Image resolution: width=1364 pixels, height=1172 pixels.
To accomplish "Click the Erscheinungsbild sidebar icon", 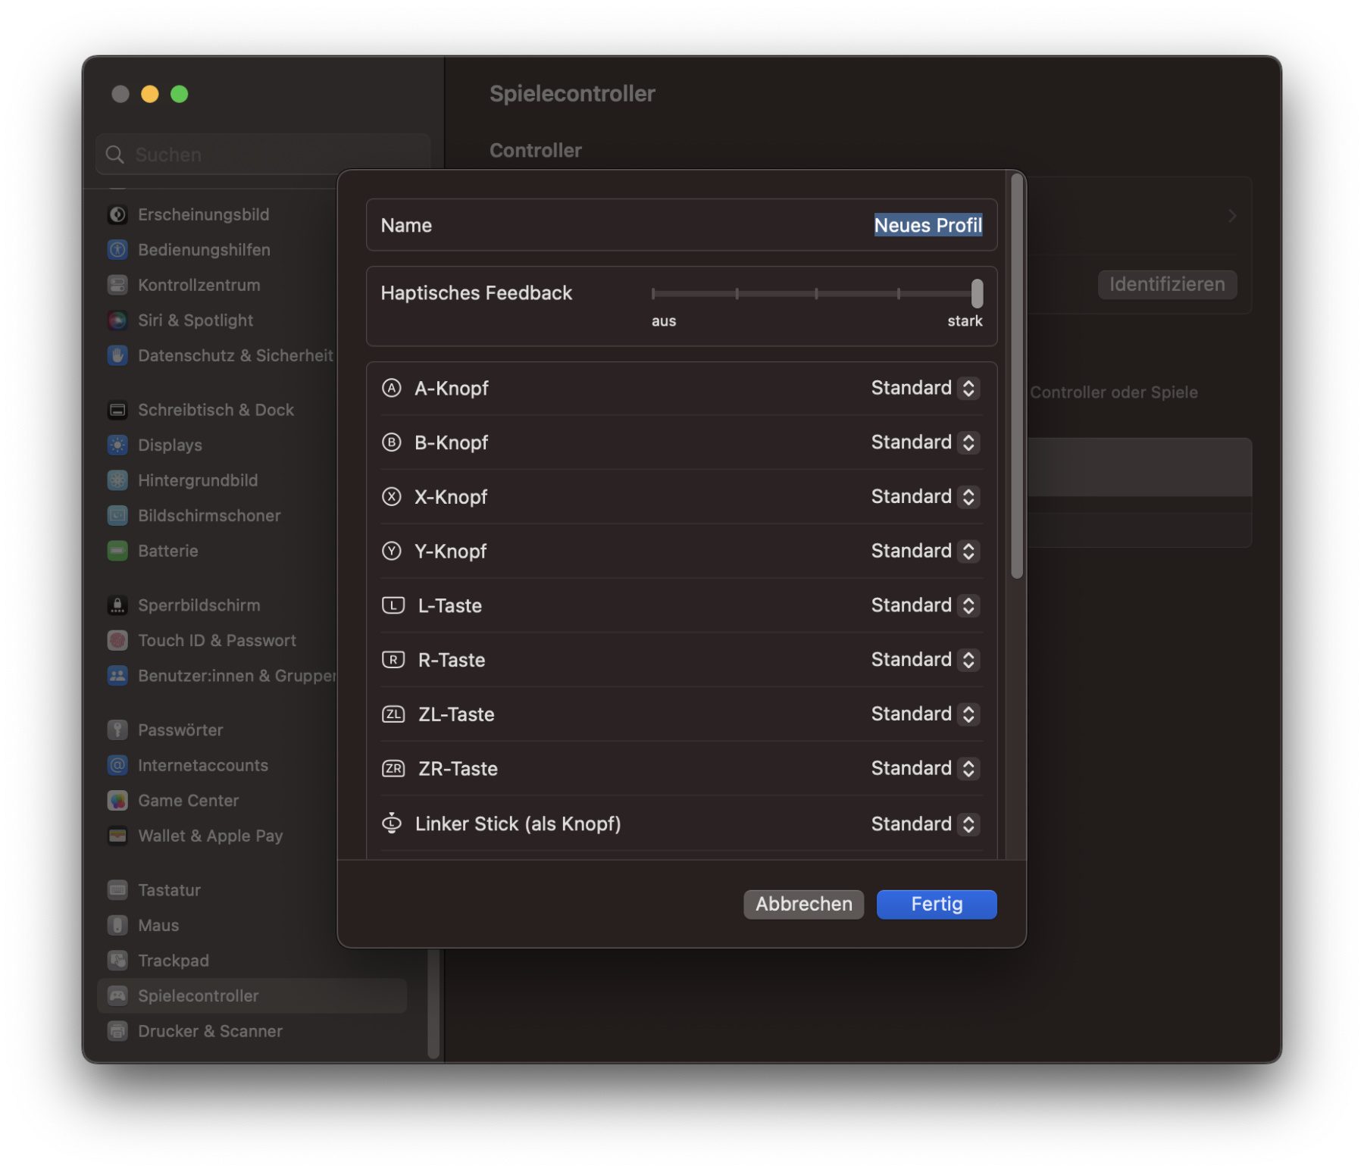I will coord(117,214).
